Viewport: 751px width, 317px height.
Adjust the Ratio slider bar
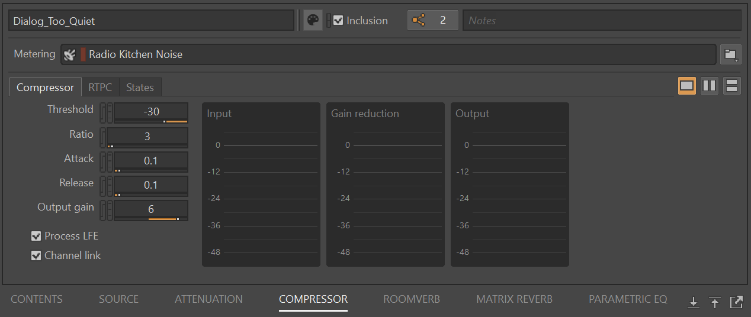click(147, 145)
